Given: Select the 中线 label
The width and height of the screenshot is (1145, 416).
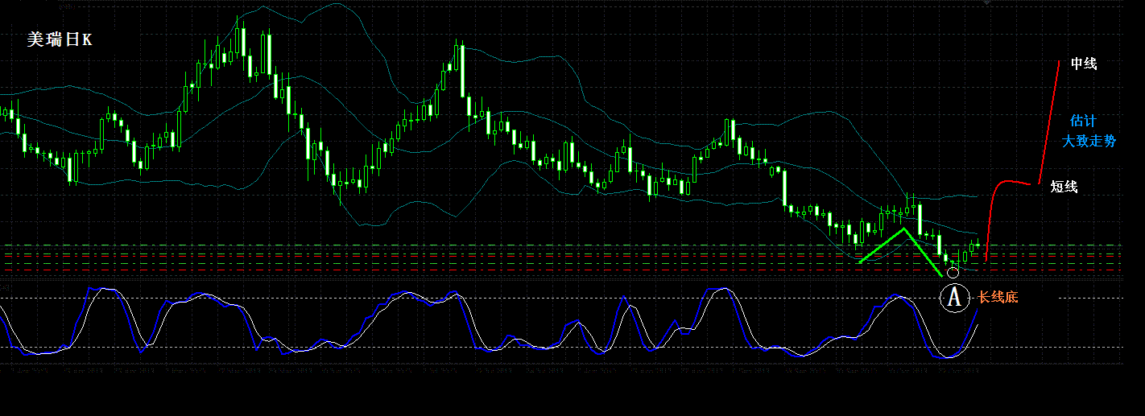Looking at the screenshot, I should tap(1083, 64).
